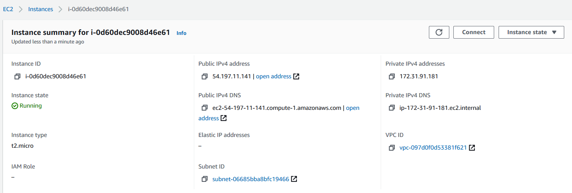The height and width of the screenshot is (193, 572).
Task: Open address link for public IPv4
Action: pos(274,76)
